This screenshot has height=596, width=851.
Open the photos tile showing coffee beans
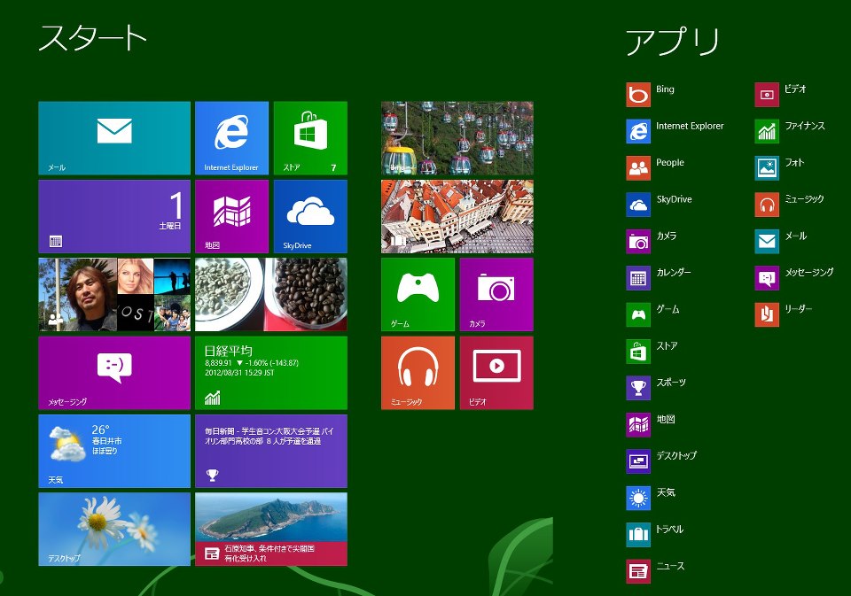point(271,295)
